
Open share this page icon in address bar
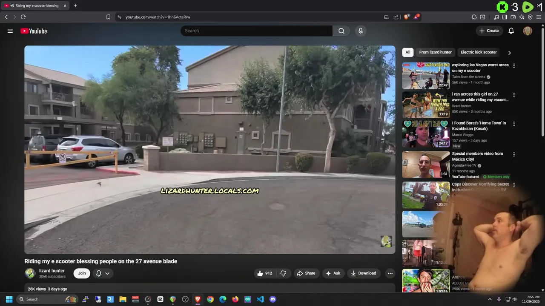coord(396,17)
